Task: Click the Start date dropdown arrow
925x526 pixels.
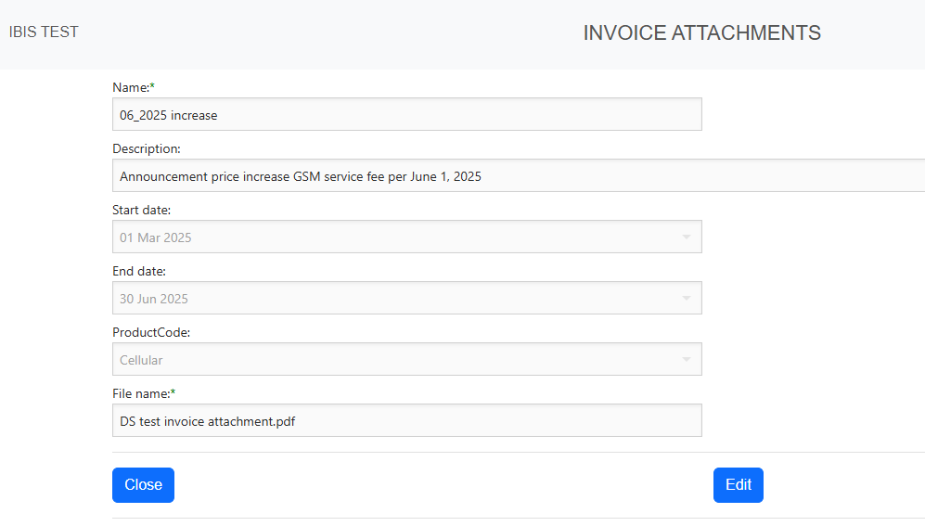Action: 687,237
